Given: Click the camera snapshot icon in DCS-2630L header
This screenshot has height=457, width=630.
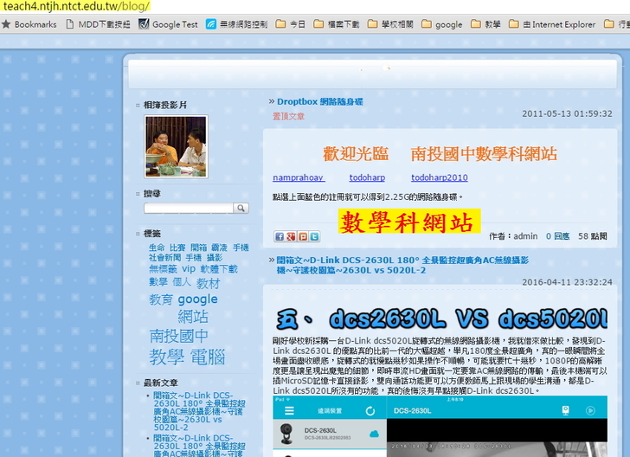Looking at the screenshot, I should coord(565,410).
